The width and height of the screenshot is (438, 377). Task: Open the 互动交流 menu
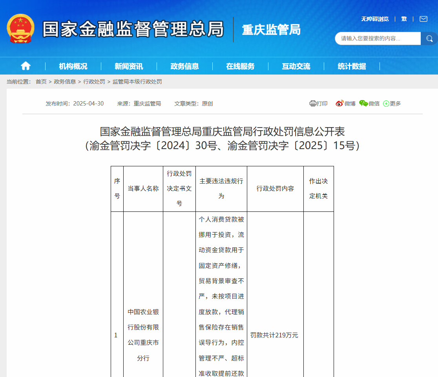coord(295,66)
